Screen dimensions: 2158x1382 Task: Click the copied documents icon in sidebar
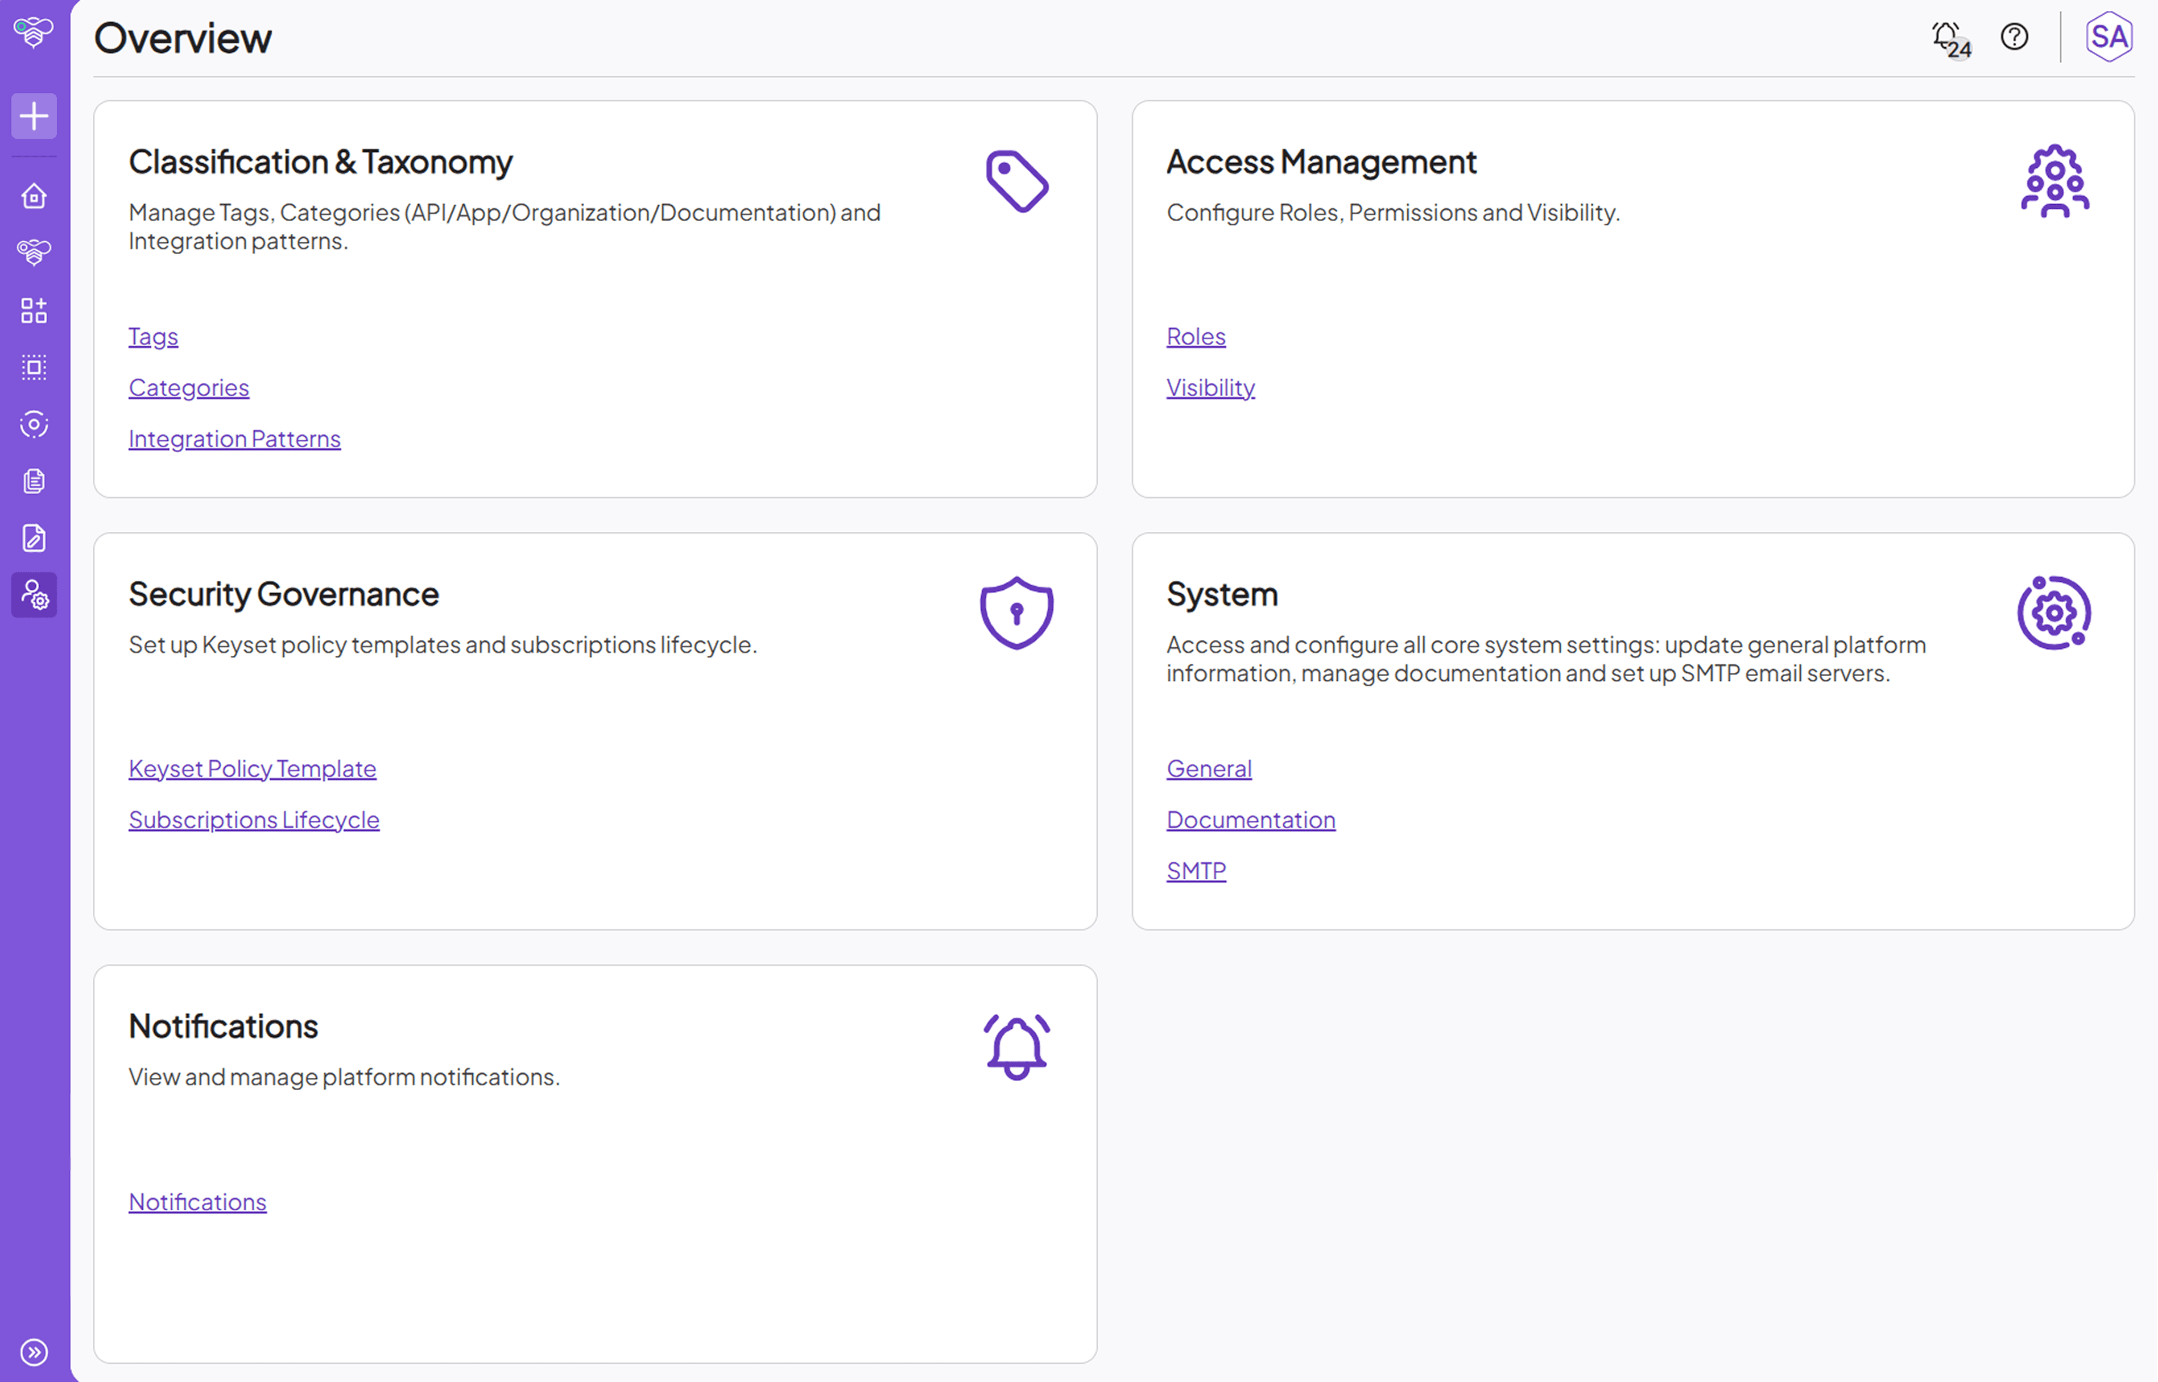coord(33,481)
